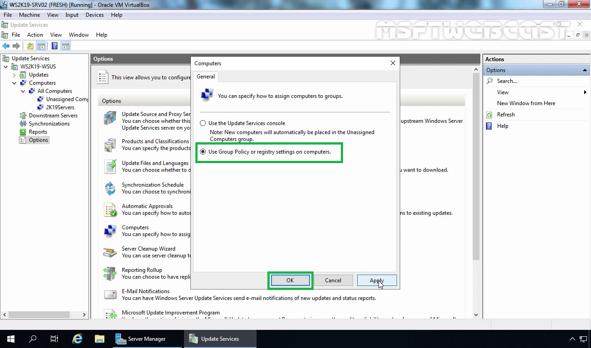The height and width of the screenshot is (348, 591).
Task: Close the Computers dialog with X
Action: point(393,63)
